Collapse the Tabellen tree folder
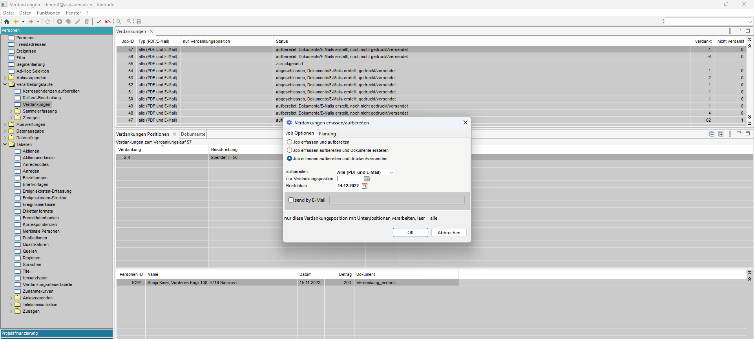Screen dimensions: 754x339 [5, 144]
